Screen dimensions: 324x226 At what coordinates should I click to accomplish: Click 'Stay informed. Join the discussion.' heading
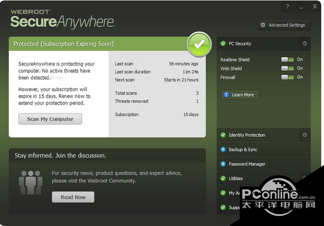[x=60, y=156]
